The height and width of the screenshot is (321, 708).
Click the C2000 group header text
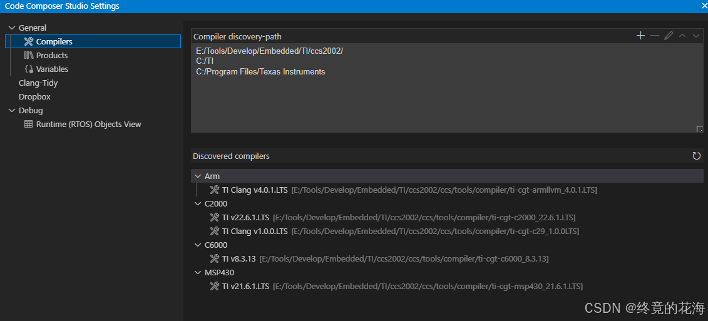pyautogui.click(x=216, y=203)
